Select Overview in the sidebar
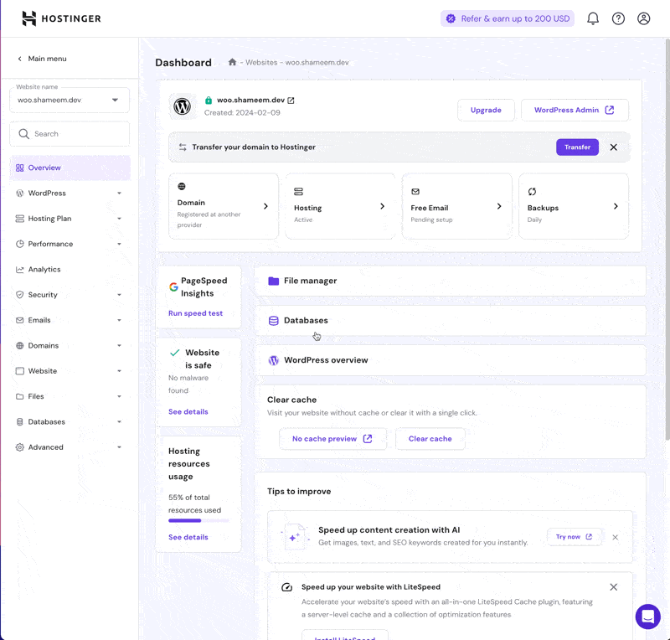 [70, 168]
